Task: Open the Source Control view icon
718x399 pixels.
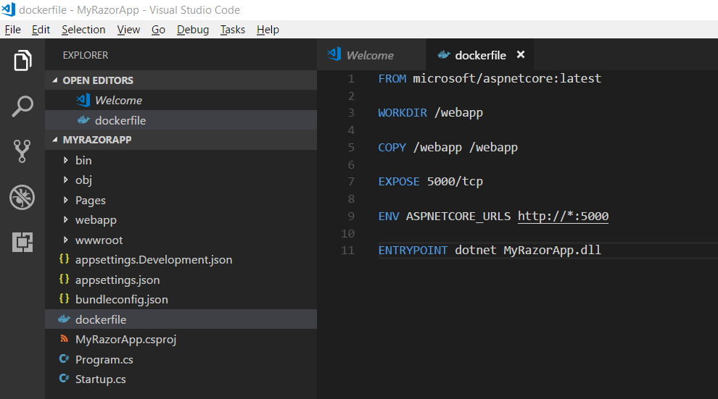Action: (22, 151)
